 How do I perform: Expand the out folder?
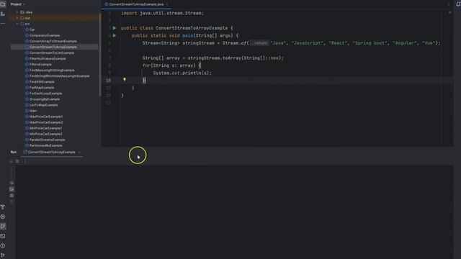tap(17, 18)
